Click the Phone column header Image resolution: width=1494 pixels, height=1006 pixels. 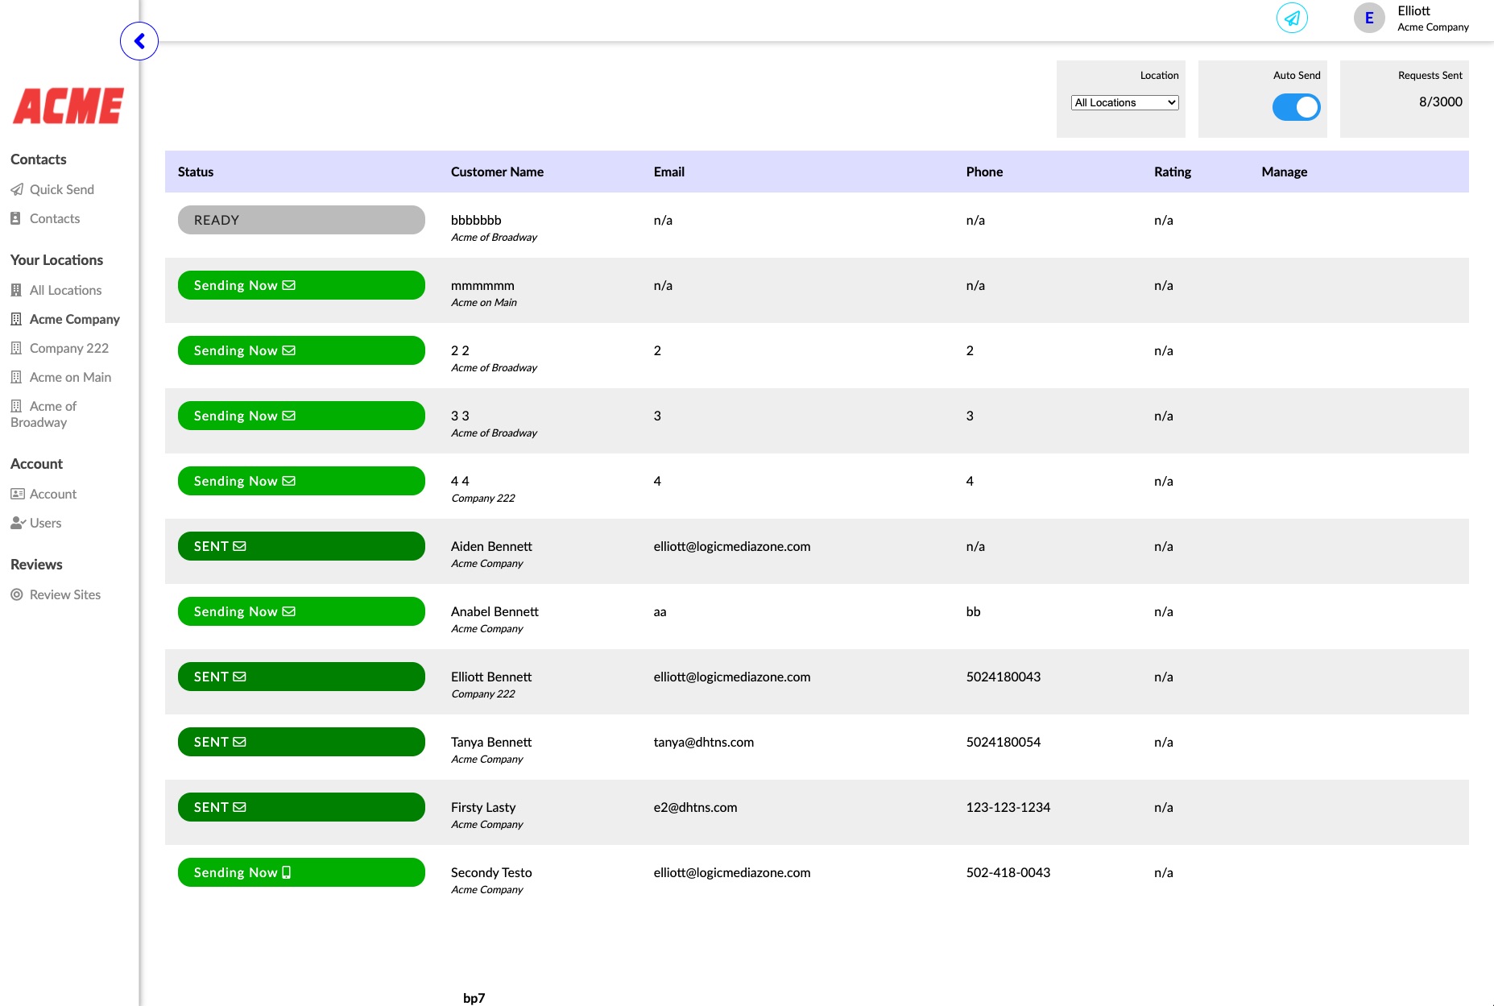tap(984, 172)
